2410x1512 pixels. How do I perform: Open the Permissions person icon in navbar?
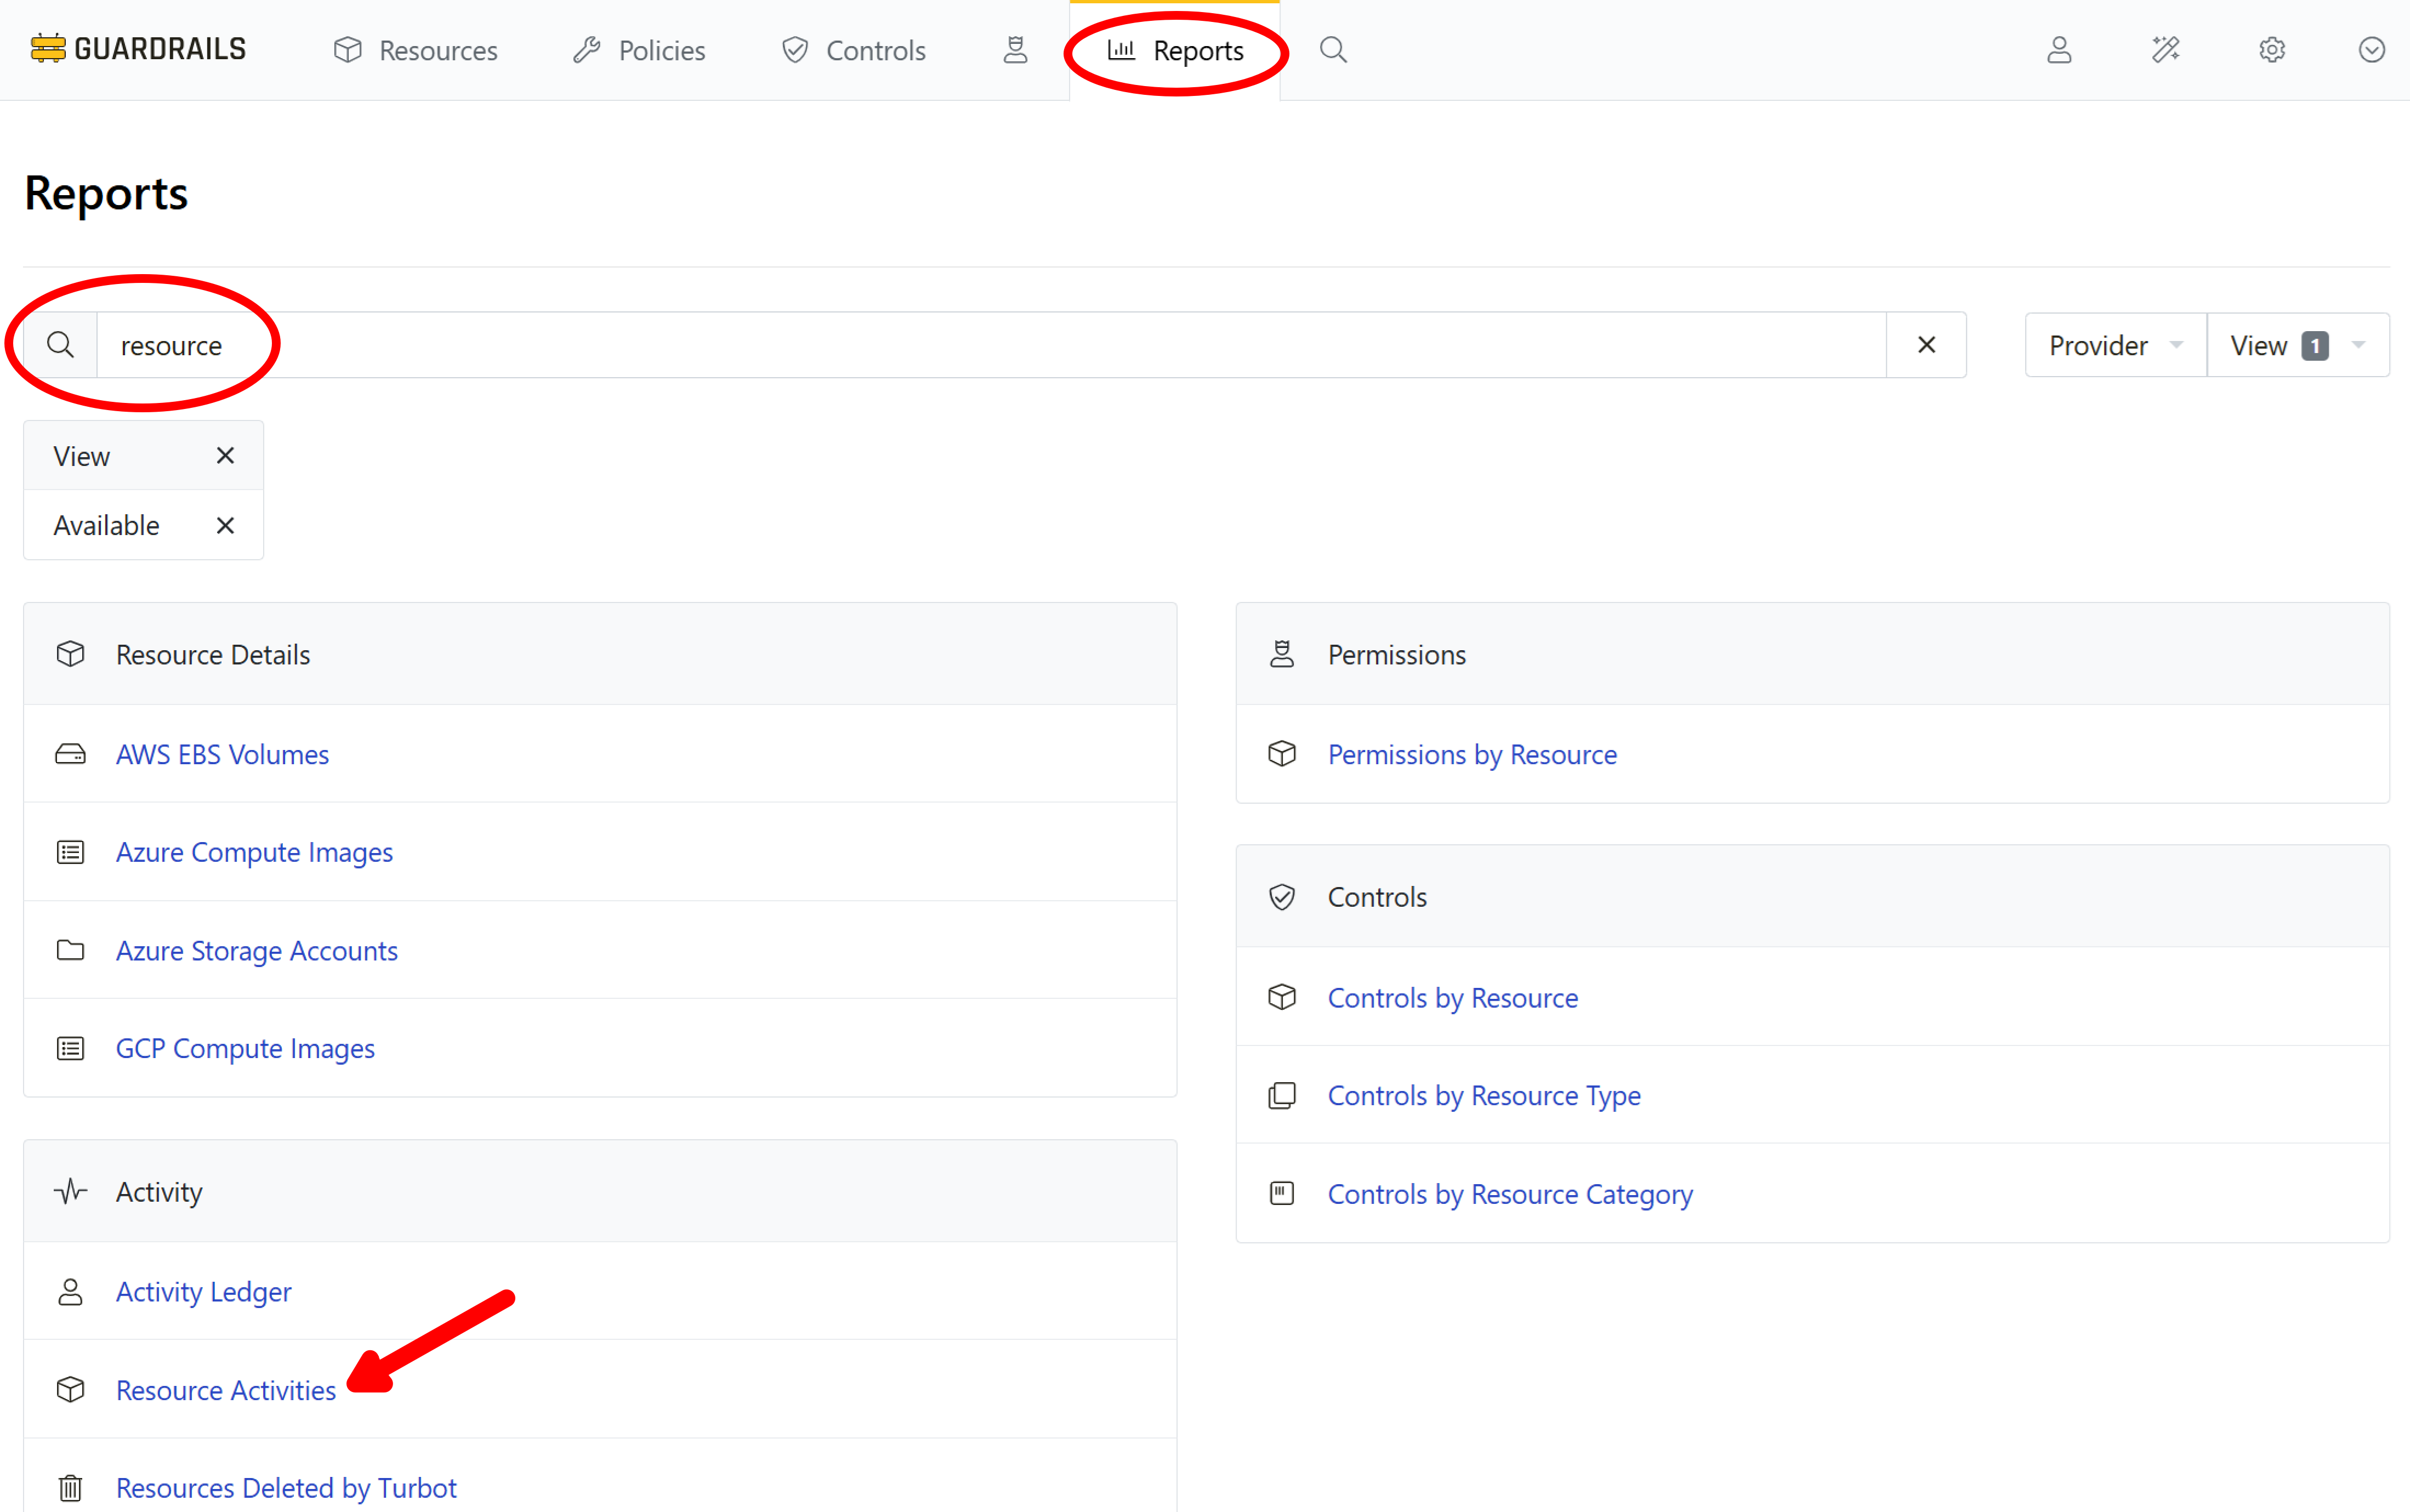[1014, 50]
